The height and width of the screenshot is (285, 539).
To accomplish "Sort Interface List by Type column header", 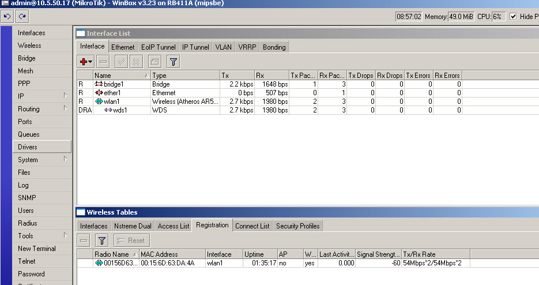I will tap(185, 76).
